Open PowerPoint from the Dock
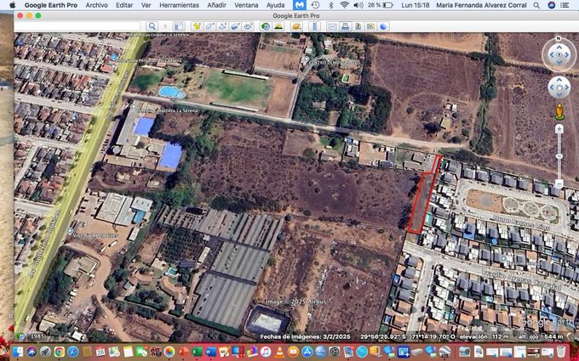 tap(183, 352)
